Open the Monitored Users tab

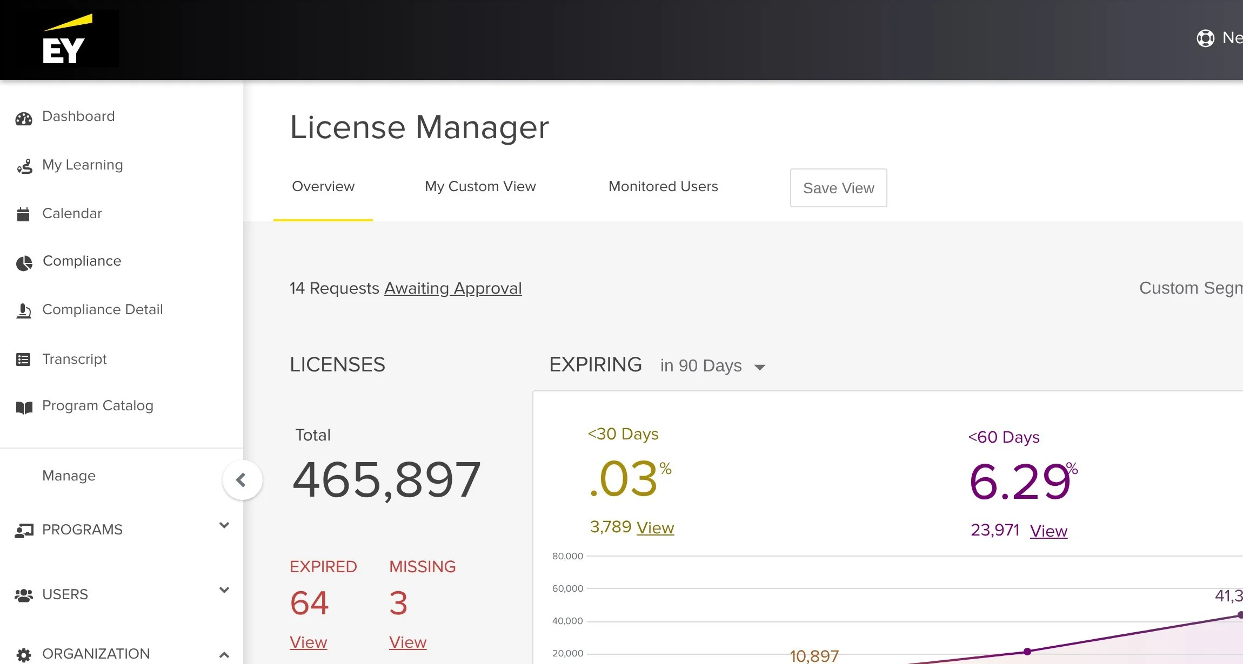(663, 186)
